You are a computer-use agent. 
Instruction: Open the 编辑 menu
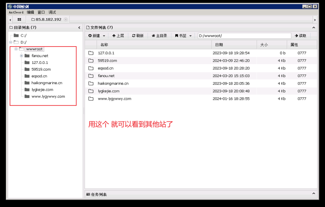click(x=30, y=12)
